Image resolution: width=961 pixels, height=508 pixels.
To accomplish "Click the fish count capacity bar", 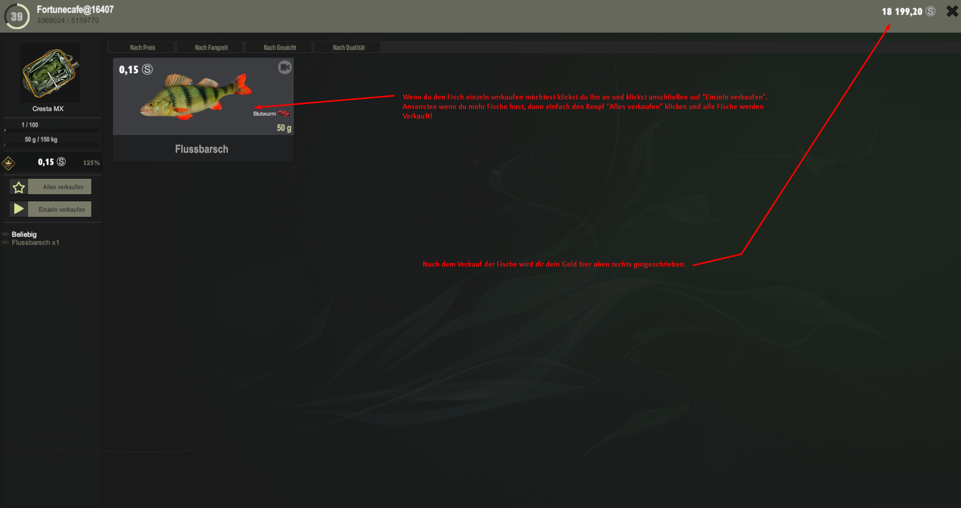I will pyautogui.click(x=52, y=131).
